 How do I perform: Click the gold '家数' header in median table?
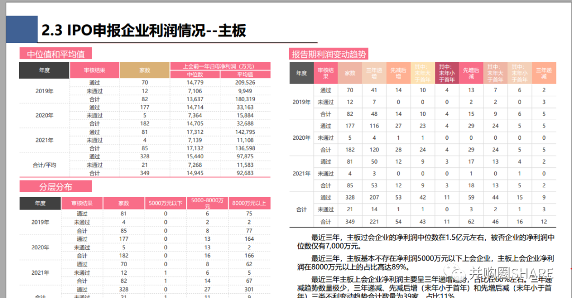tap(145, 70)
